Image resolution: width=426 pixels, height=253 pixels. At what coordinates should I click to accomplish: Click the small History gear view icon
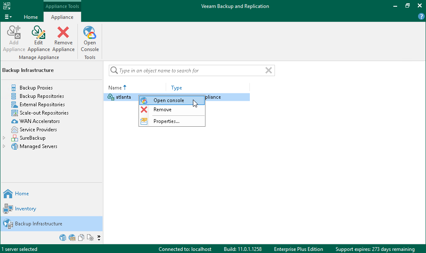[90, 238]
